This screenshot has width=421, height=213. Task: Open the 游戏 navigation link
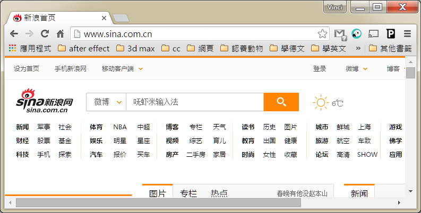[396, 127]
